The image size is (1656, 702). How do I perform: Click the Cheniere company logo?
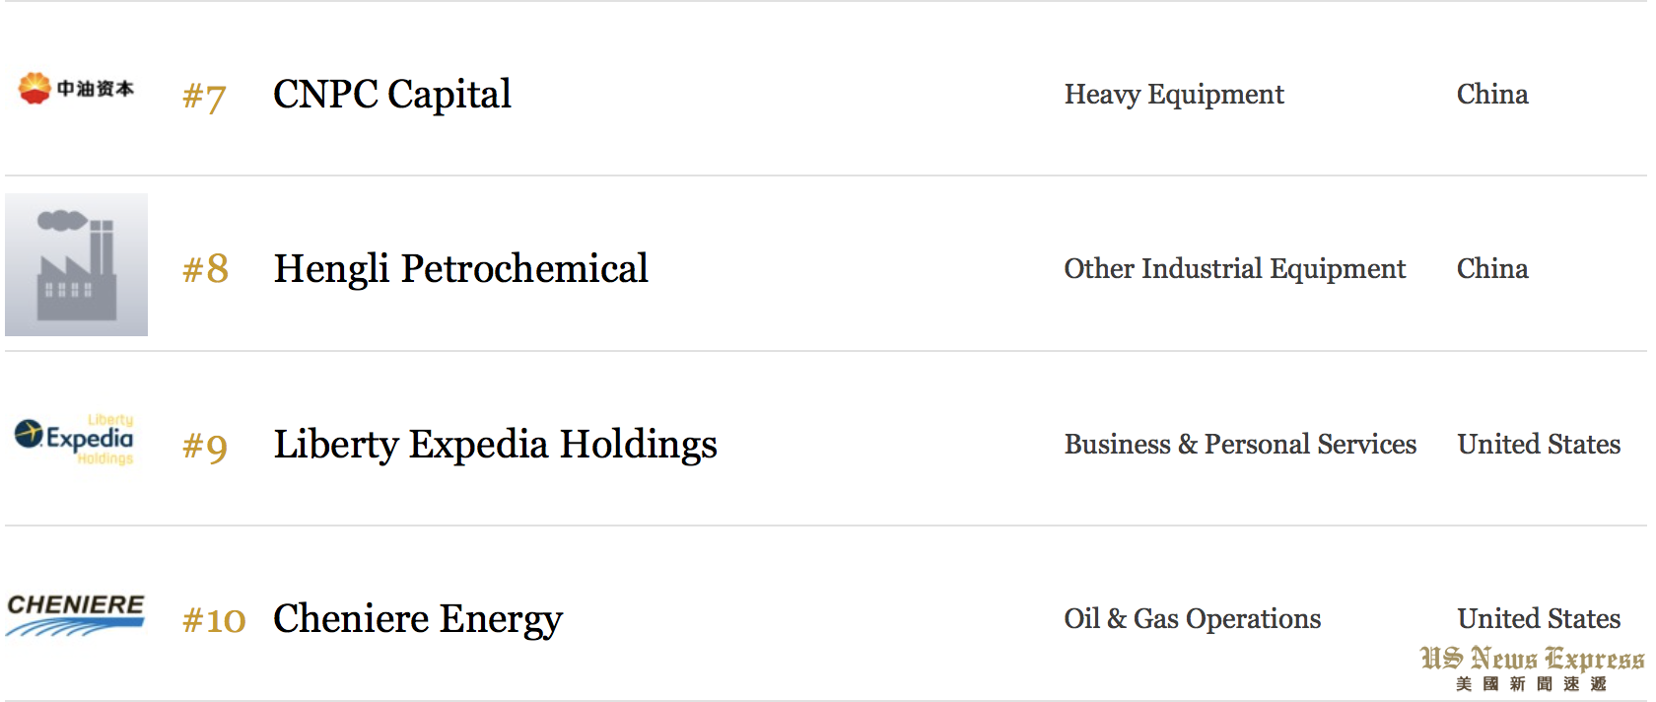(x=75, y=614)
